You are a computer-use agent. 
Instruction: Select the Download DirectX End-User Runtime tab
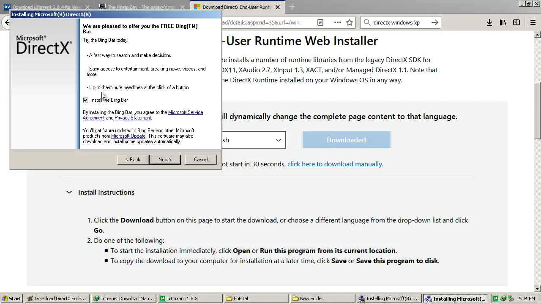pos(238,7)
